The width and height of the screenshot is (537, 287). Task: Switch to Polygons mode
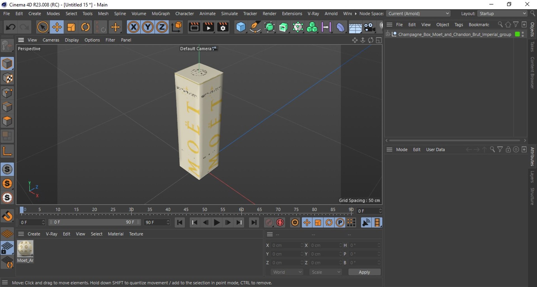(7, 121)
